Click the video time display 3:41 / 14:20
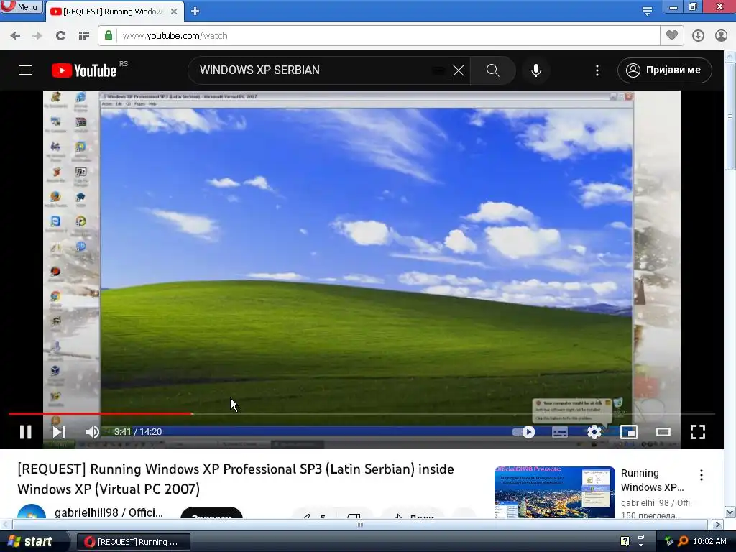The image size is (736, 552). pos(138,432)
